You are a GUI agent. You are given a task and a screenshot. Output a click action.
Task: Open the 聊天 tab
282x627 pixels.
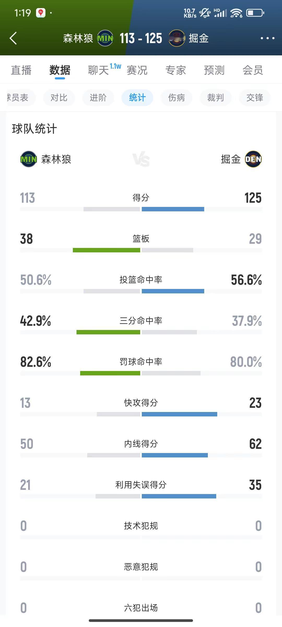click(x=98, y=70)
